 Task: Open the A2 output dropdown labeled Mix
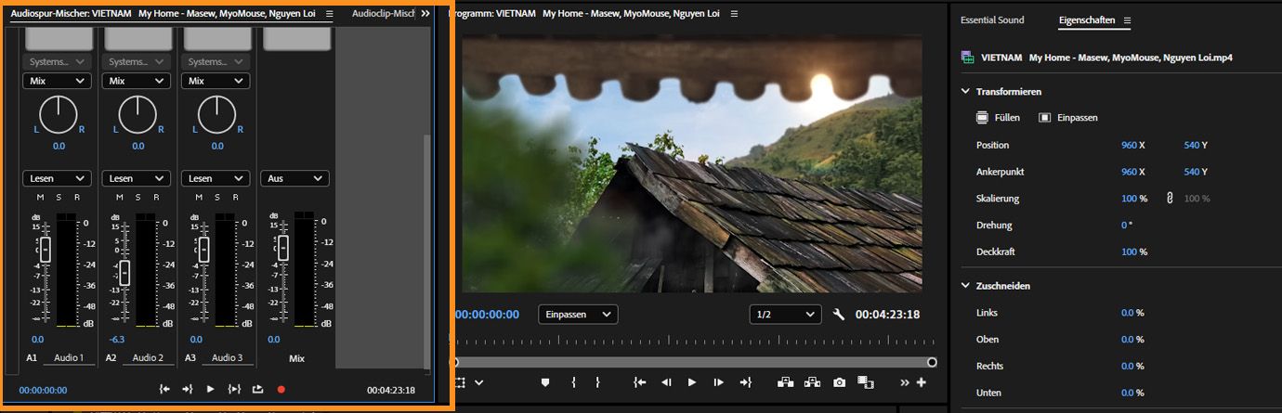(137, 81)
